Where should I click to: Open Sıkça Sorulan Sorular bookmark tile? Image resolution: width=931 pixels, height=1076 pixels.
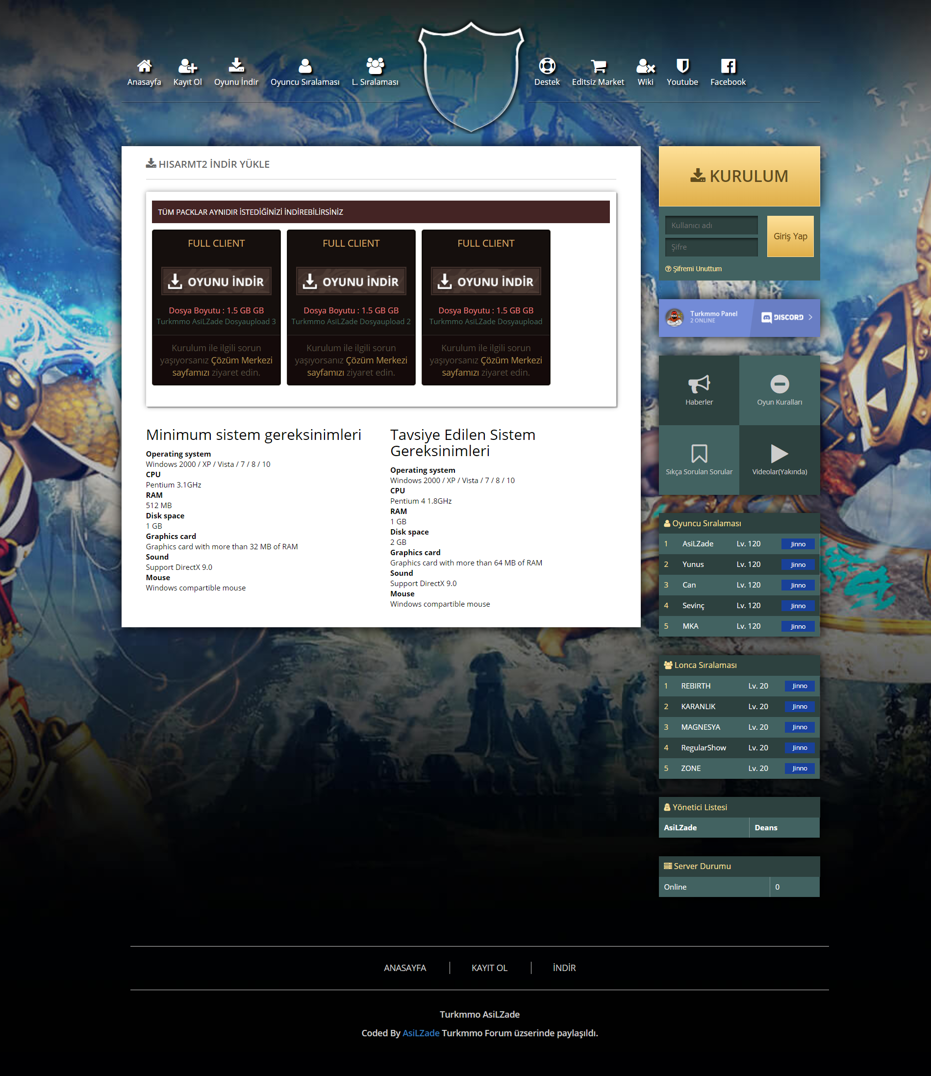(x=699, y=460)
